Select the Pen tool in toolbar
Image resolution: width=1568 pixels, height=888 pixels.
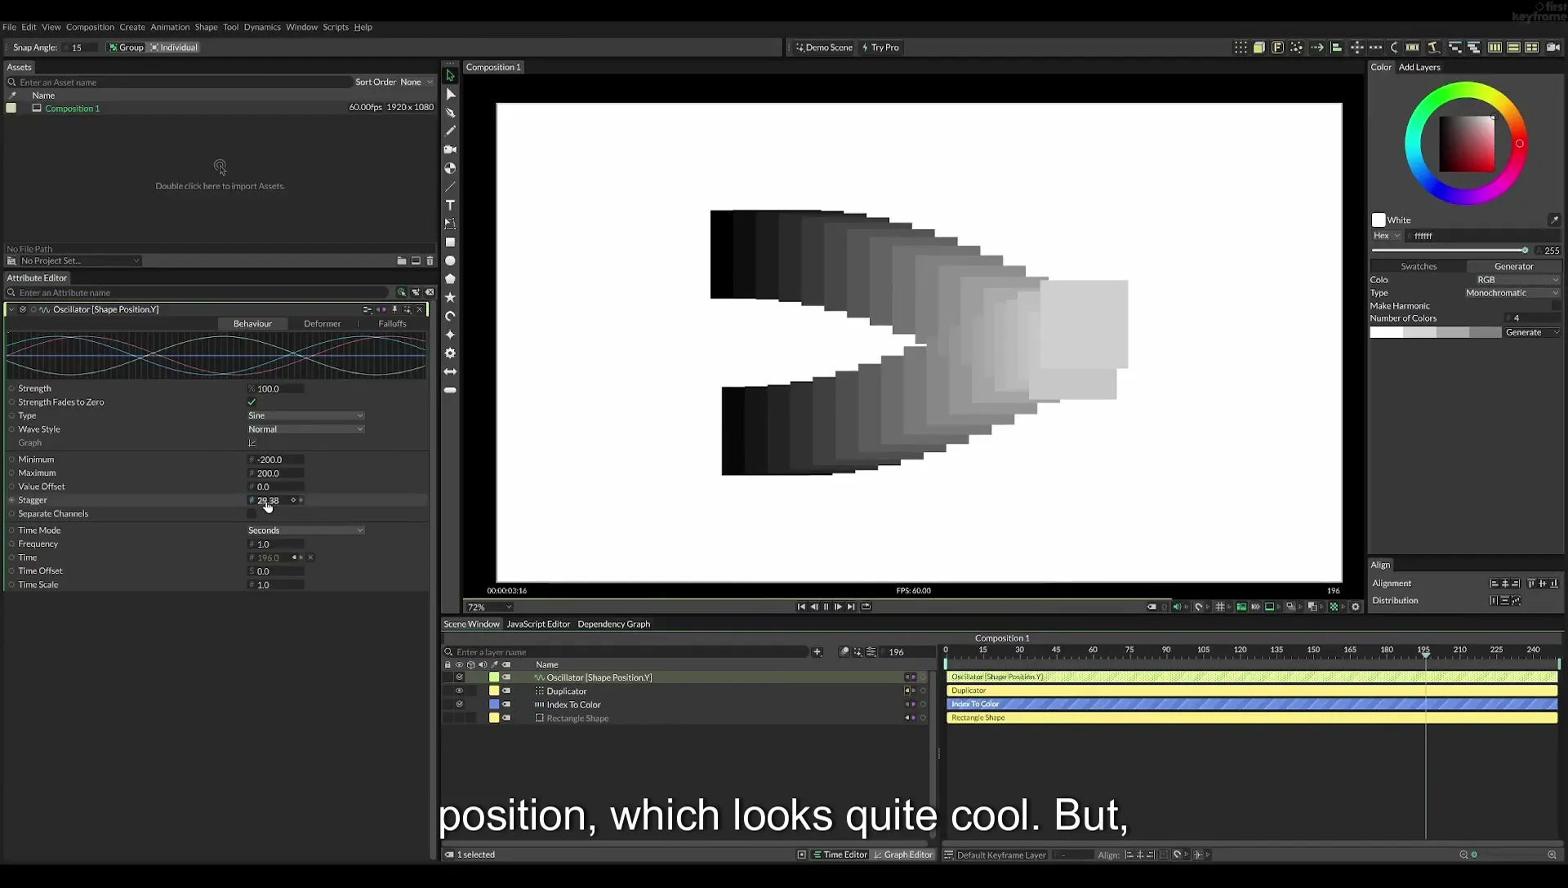click(x=450, y=113)
